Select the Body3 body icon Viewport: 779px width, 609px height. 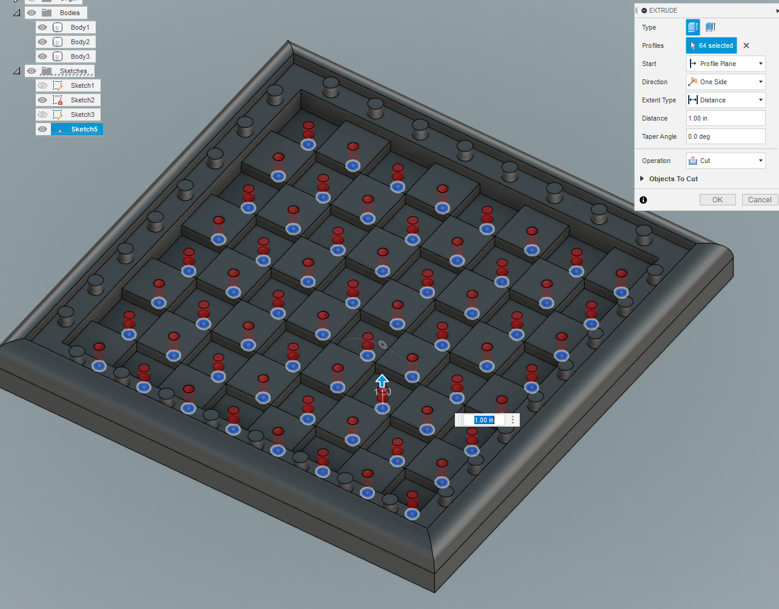(x=58, y=56)
